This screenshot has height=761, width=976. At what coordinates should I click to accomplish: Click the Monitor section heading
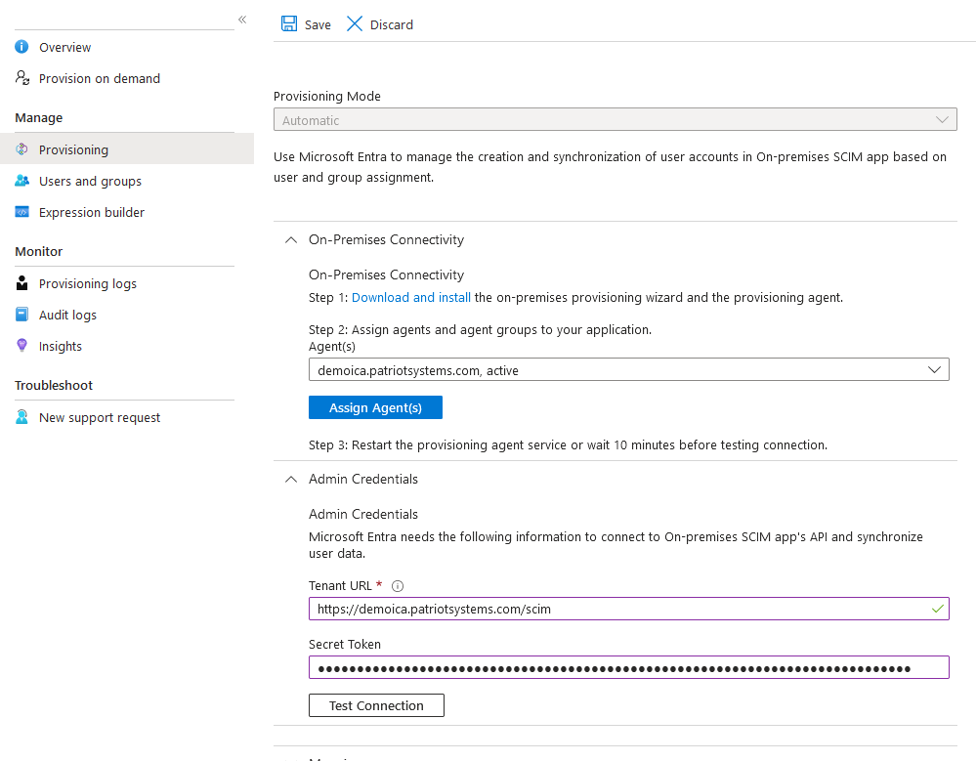[x=39, y=251]
